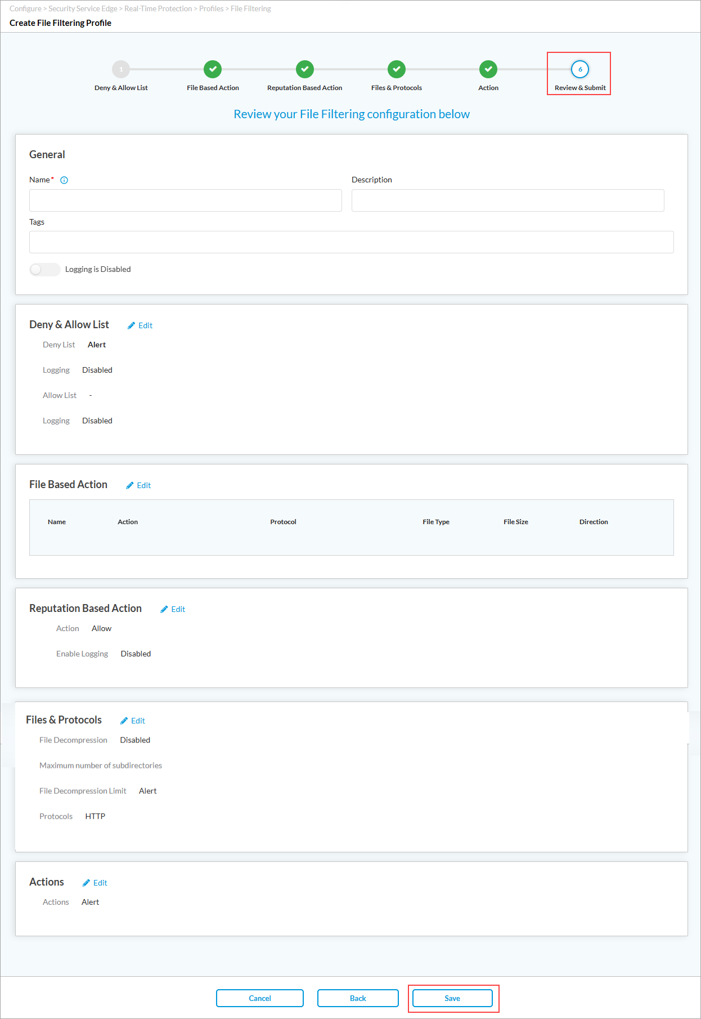This screenshot has height=1019, width=701.
Task: Click the File Based Action step checkmark
Action: 213,69
